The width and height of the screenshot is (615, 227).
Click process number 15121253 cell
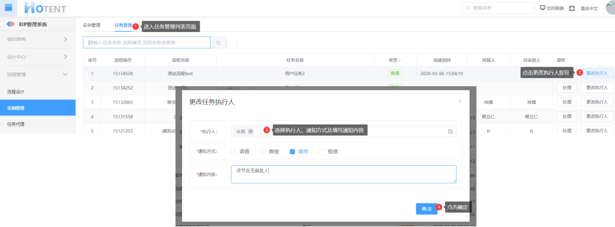123,131
